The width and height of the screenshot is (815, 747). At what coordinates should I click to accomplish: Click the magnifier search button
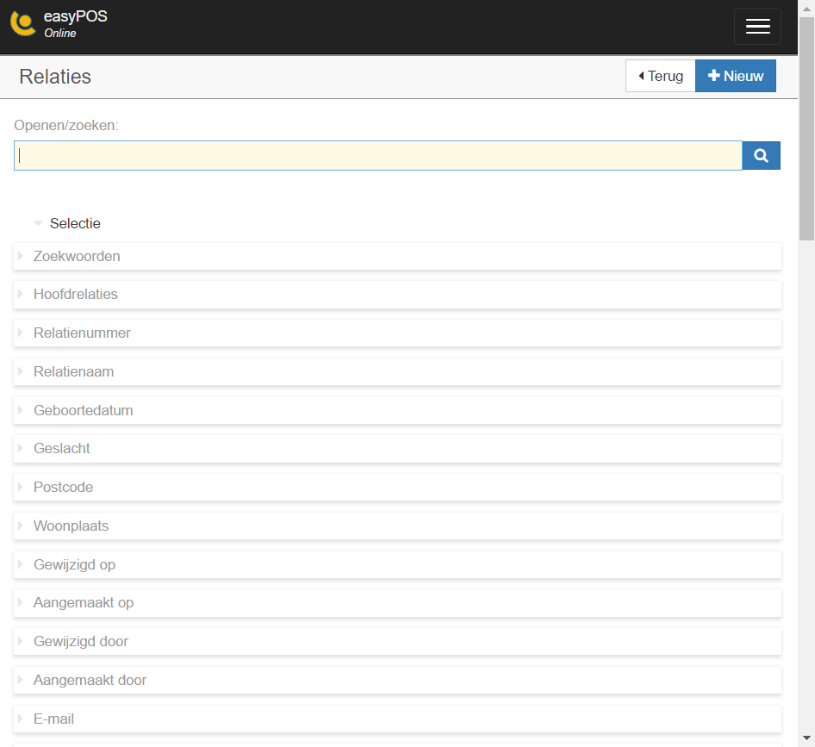(x=761, y=155)
